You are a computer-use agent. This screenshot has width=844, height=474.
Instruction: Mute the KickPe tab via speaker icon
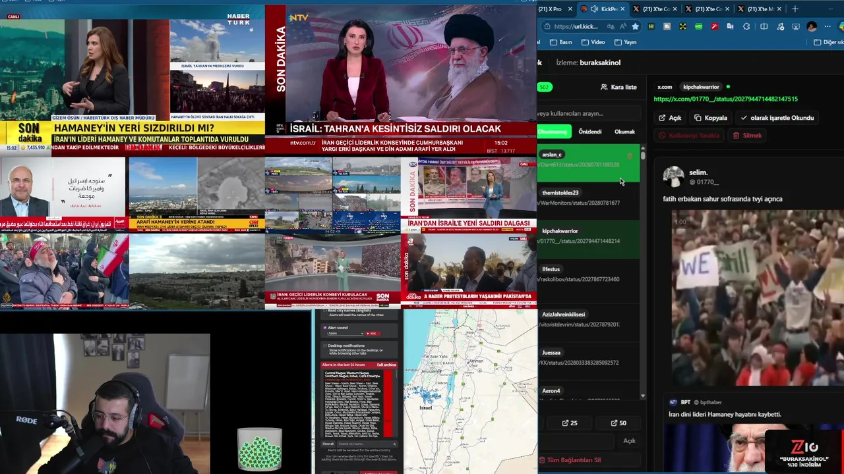pyautogui.click(x=595, y=9)
